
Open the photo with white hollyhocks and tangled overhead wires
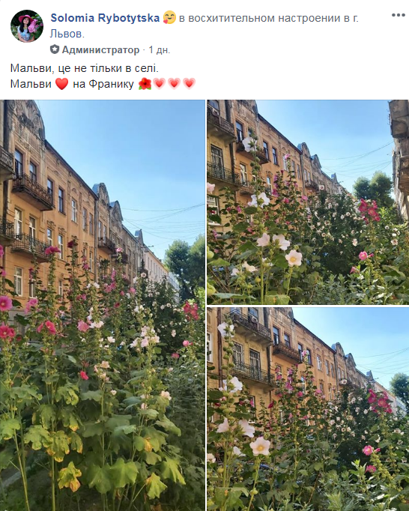(x=308, y=202)
